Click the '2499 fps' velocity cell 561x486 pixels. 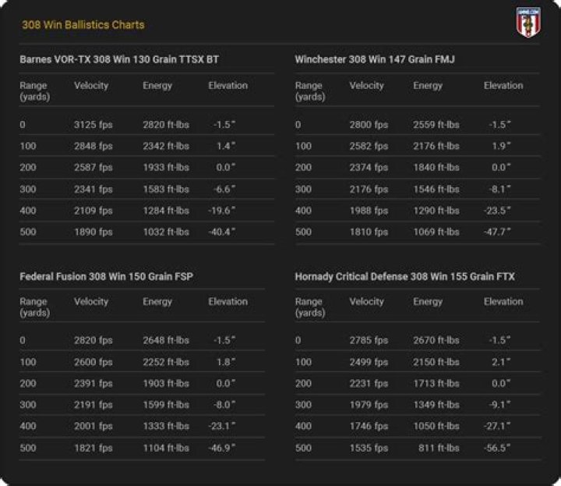369,362
